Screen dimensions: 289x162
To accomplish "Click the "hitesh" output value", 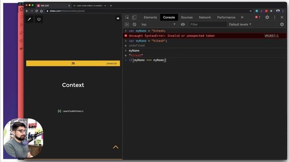I will (136, 55).
